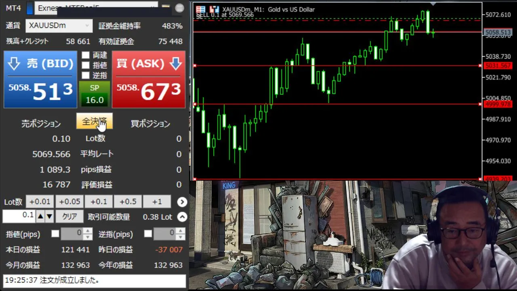Click sell position Lot数 value 0.10
The width and height of the screenshot is (517, 291).
tap(61, 139)
